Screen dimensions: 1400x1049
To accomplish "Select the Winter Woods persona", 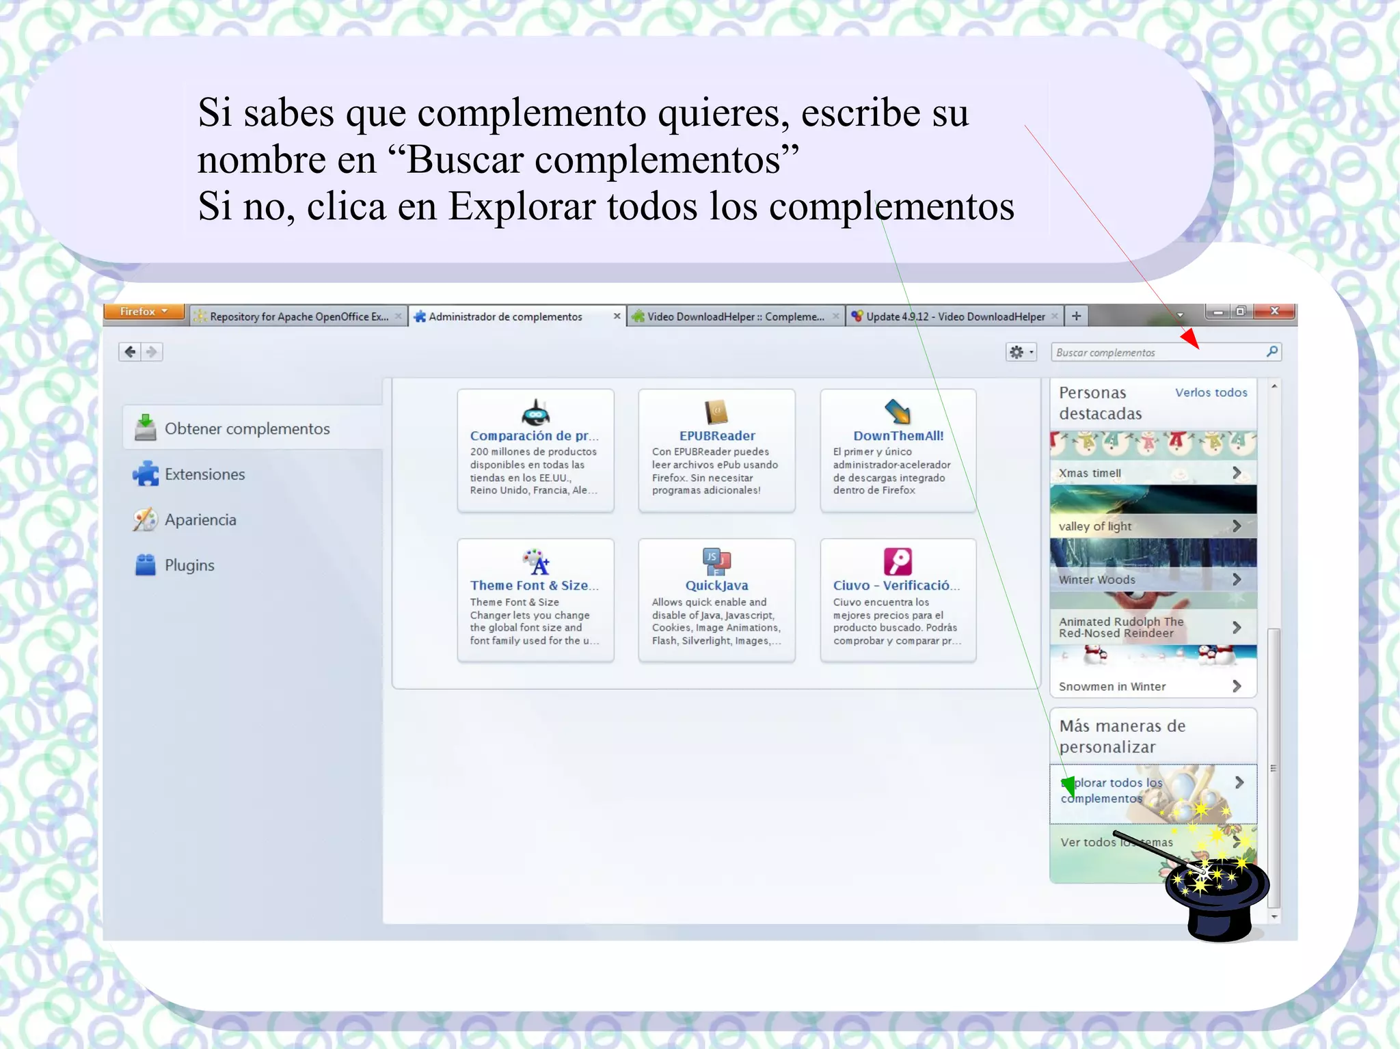I will (1153, 564).
